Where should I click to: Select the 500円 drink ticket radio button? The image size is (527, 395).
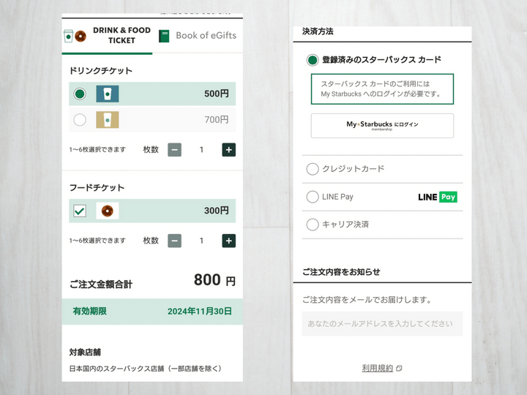pyautogui.click(x=80, y=94)
